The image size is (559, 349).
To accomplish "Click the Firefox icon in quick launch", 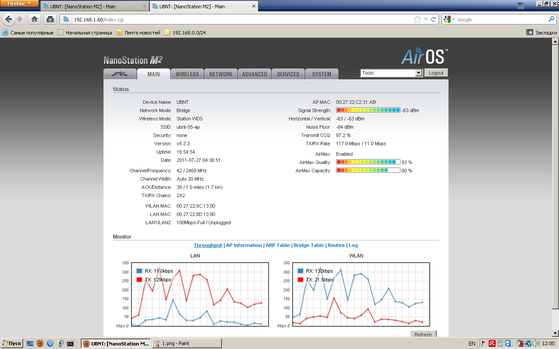I will (40, 343).
